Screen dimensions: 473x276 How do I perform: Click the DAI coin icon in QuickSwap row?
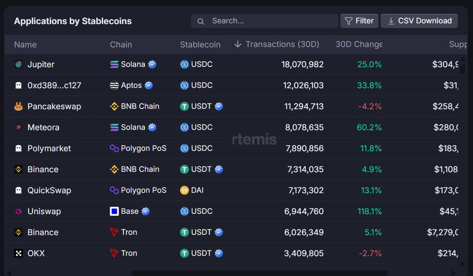point(184,190)
